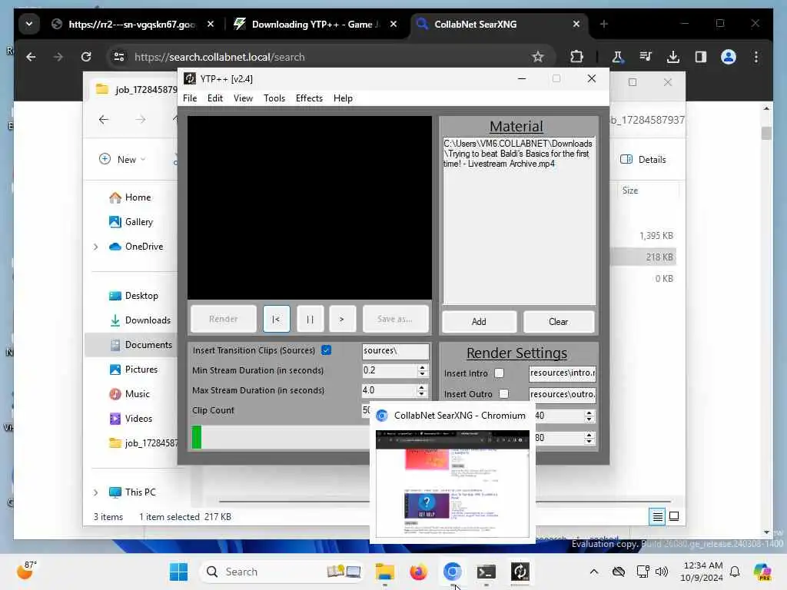
Task: Open the File menu in YTP++
Action: coord(190,98)
